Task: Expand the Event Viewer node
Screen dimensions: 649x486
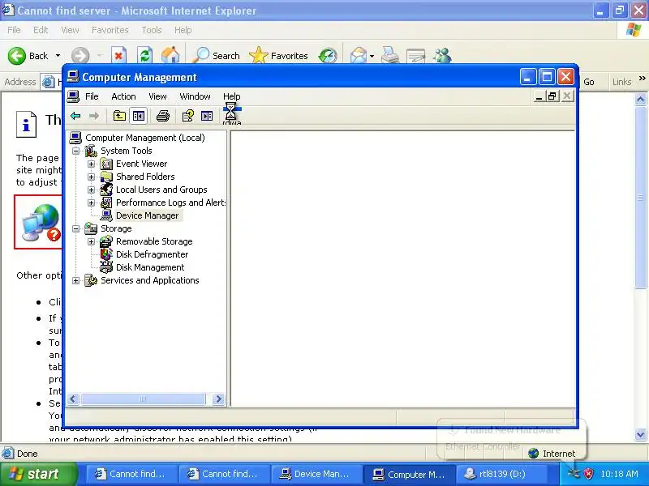Action: (x=91, y=164)
